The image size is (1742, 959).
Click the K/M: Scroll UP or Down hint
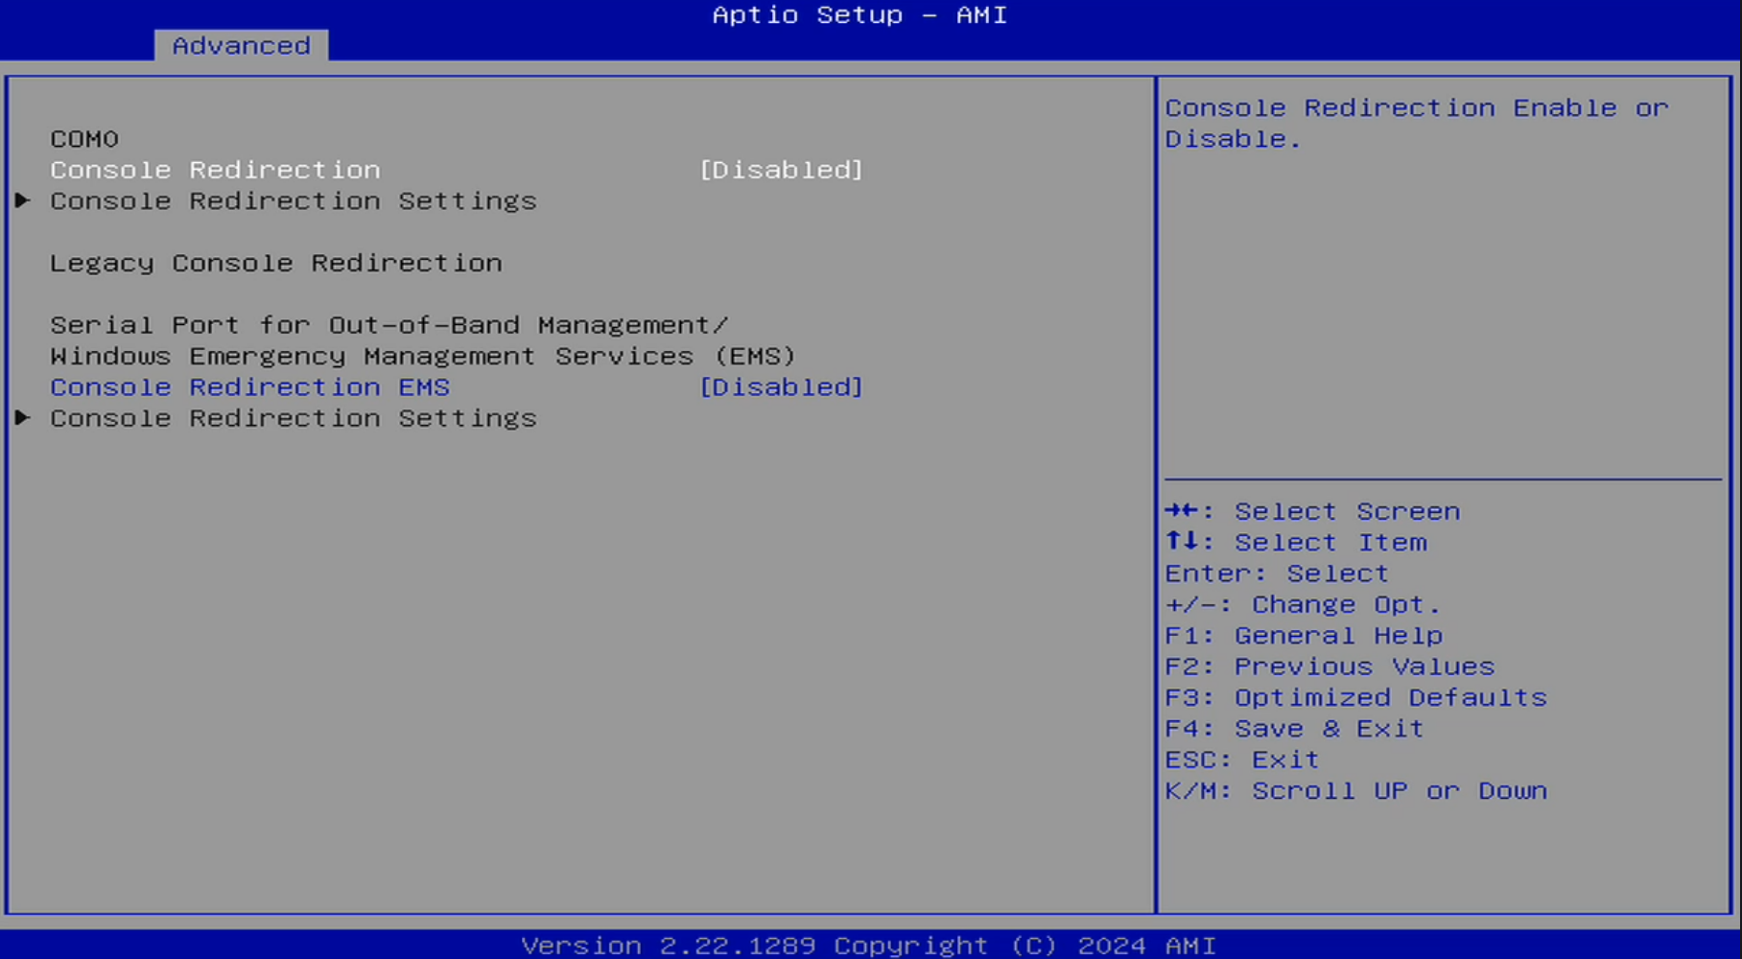1354,791
